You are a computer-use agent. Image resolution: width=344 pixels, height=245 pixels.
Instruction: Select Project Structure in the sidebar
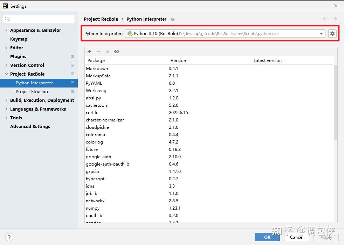(x=33, y=92)
